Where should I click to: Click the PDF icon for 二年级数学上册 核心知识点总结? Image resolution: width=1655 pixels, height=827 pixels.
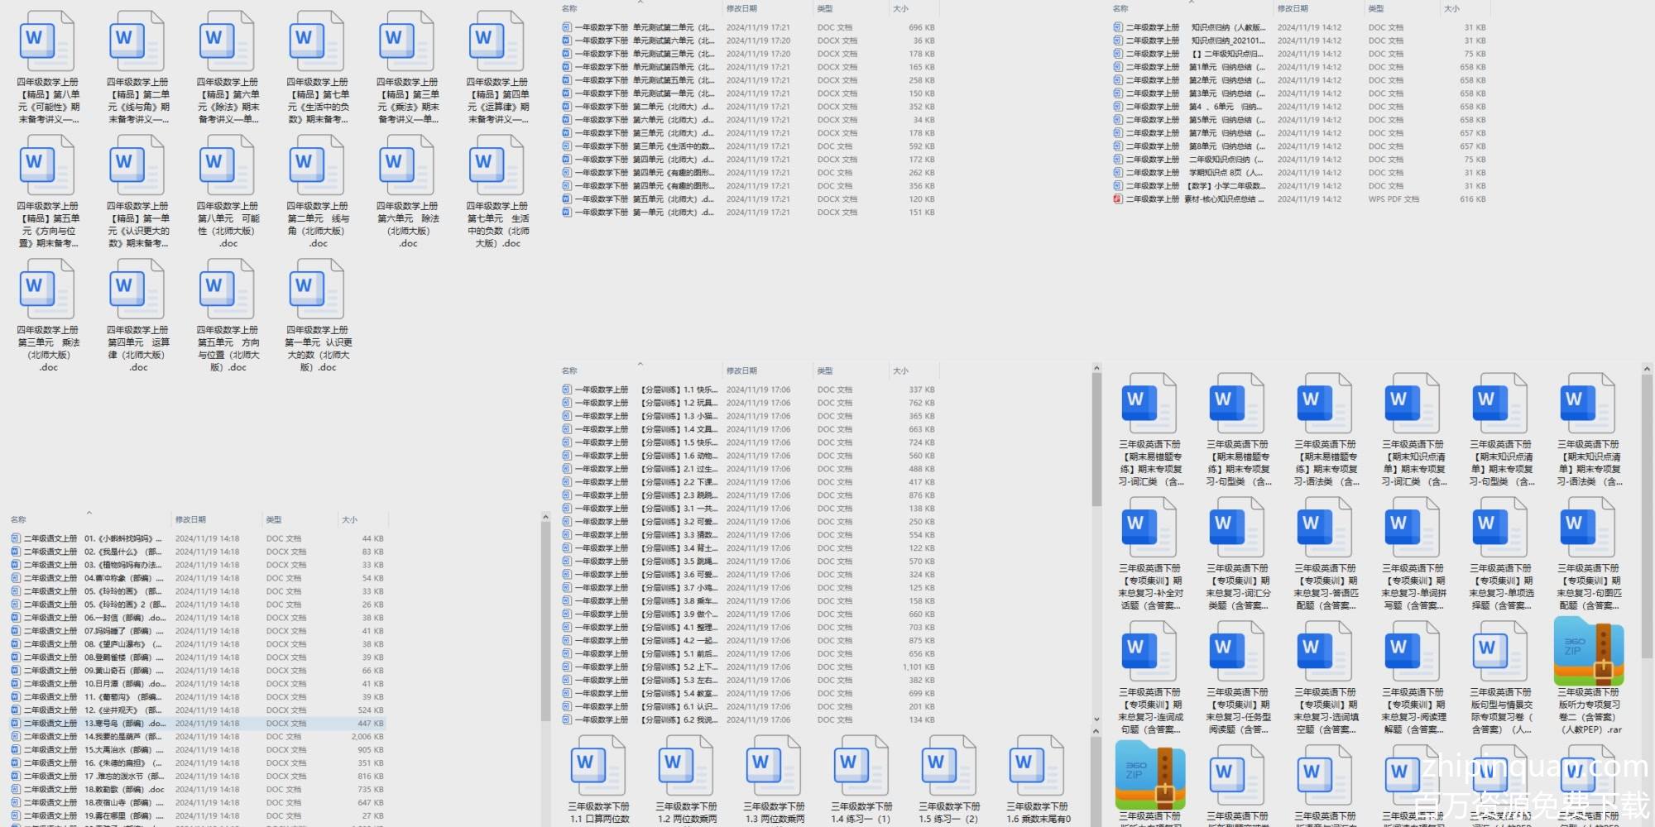pyautogui.click(x=1118, y=199)
